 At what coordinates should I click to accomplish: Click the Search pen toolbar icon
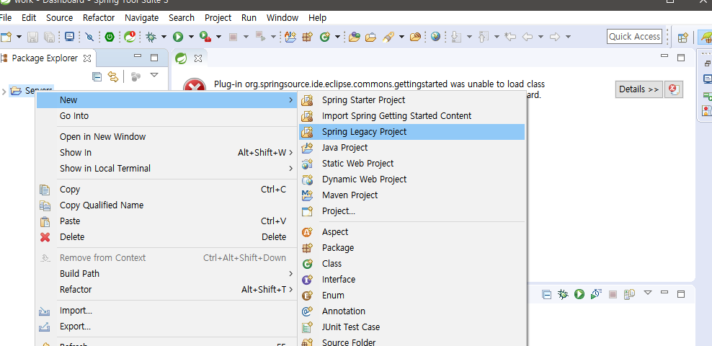(x=388, y=37)
